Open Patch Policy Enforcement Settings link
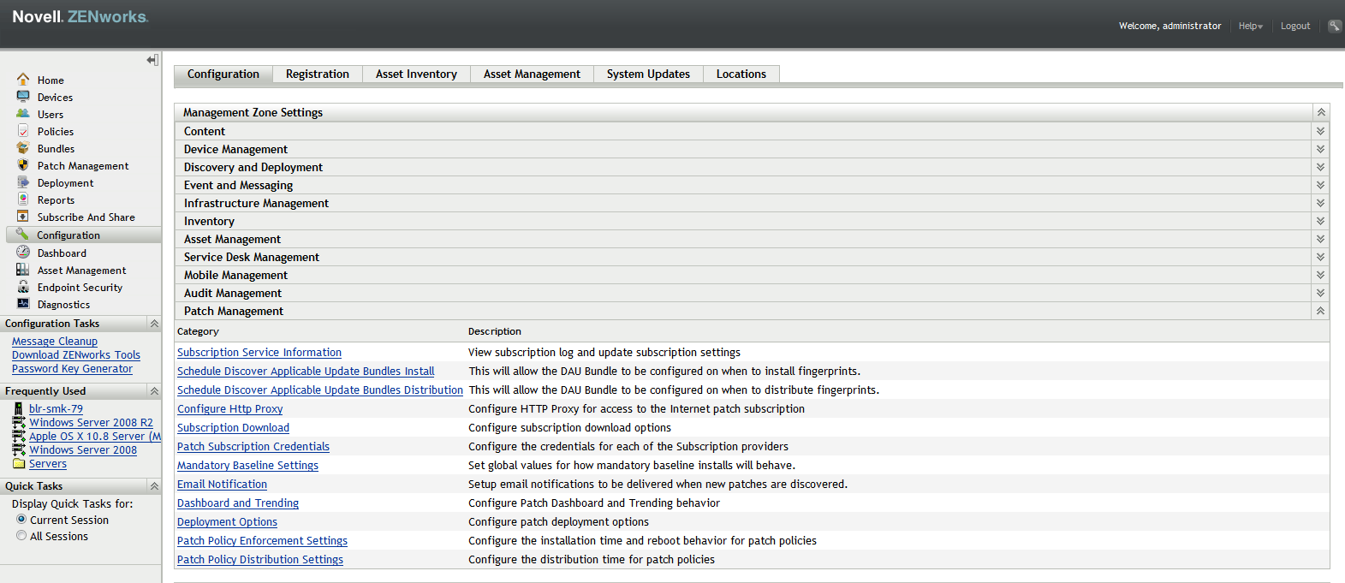Screen dimensions: 1345x583 [x=262, y=540]
